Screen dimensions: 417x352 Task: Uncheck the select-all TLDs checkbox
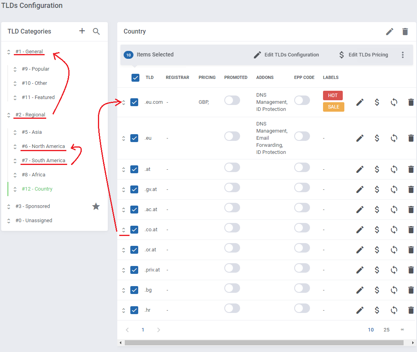pos(135,78)
